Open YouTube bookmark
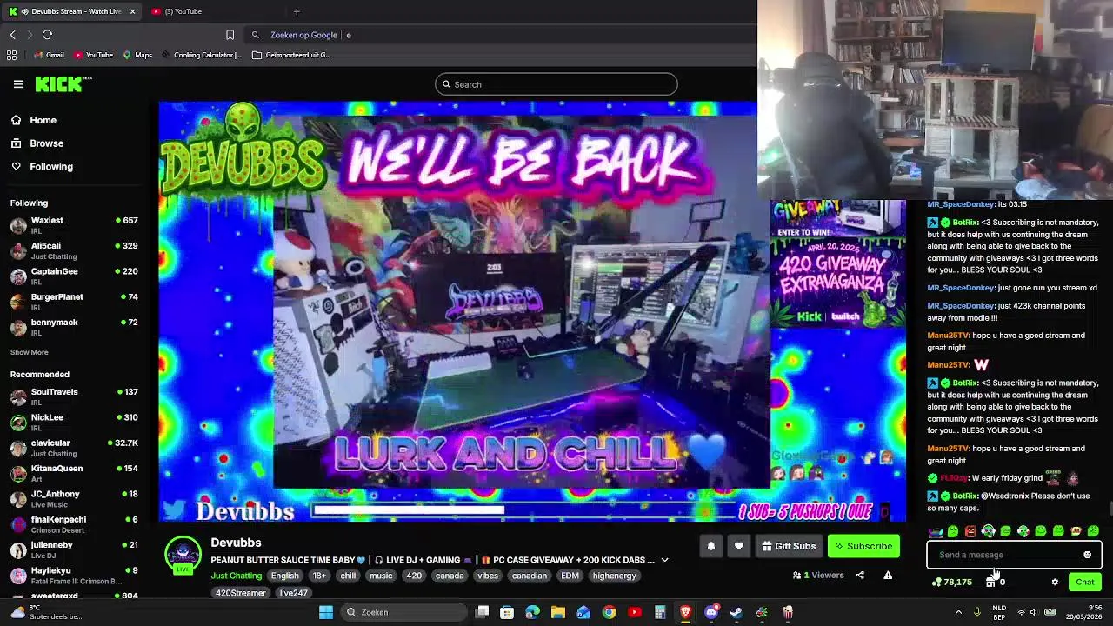 [93, 55]
